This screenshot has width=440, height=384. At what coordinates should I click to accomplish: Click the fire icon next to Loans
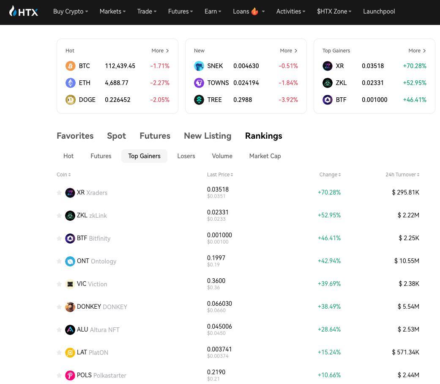coord(255,11)
